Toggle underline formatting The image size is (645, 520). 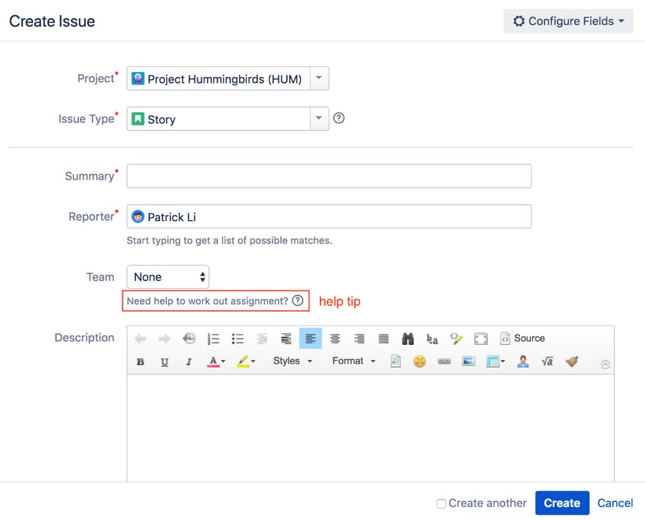coord(164,361)
